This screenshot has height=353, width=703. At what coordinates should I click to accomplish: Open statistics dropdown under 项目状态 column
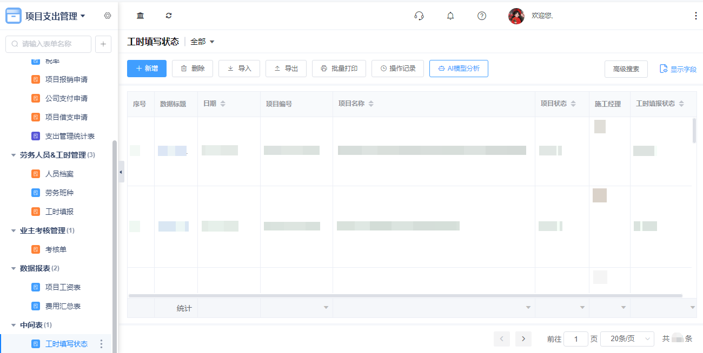(x=582, y=308)
